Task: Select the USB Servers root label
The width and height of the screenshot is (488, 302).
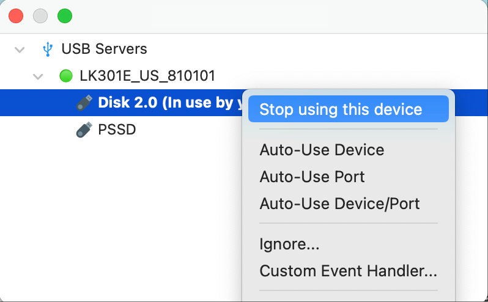Action: click(x=104, y=49)
